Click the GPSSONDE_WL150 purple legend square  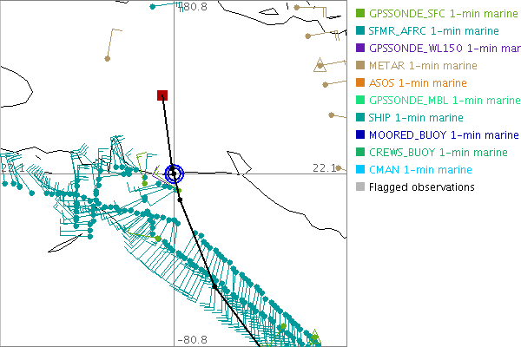(x=361, y=49)
